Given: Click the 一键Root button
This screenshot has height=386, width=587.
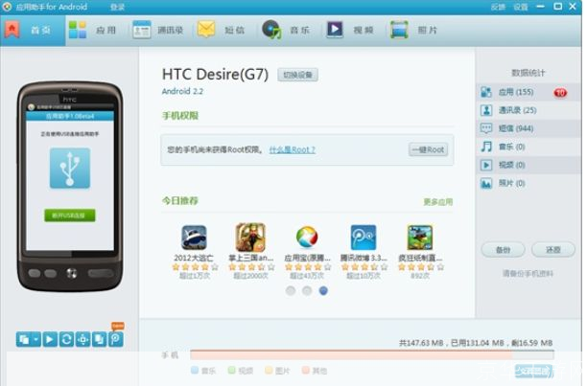Looking at the screenshot, I should (x=429, y=149).
